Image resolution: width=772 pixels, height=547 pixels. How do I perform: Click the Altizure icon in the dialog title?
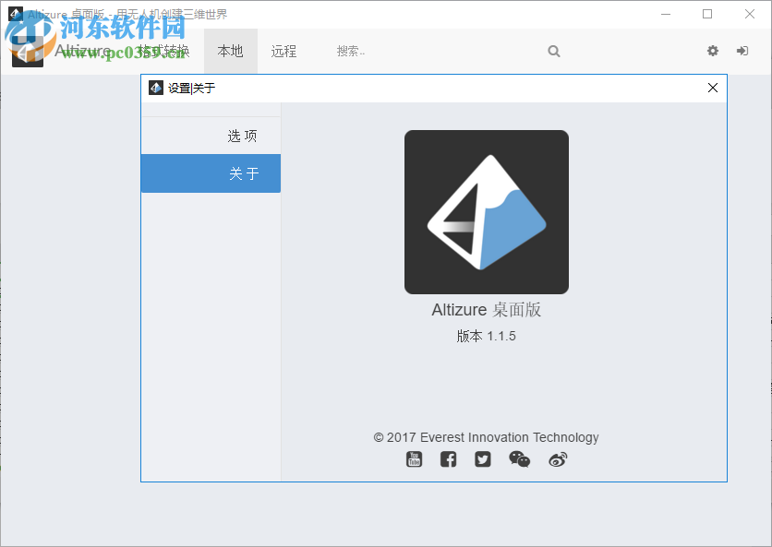pyautogui.click(x=156, y=87)
